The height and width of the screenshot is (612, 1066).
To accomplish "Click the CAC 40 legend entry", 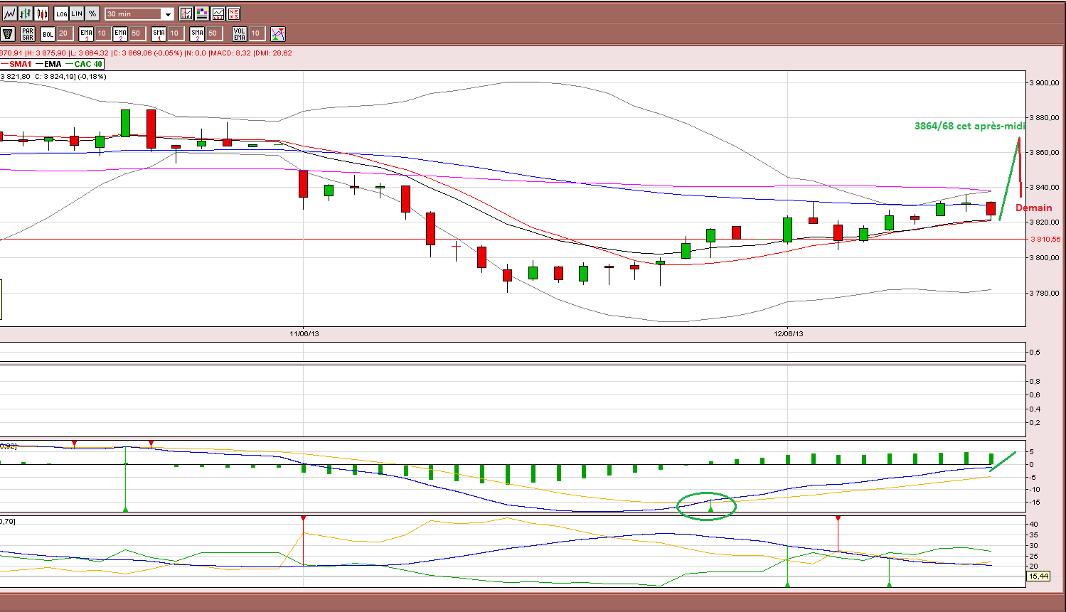I will click(83, 64).
